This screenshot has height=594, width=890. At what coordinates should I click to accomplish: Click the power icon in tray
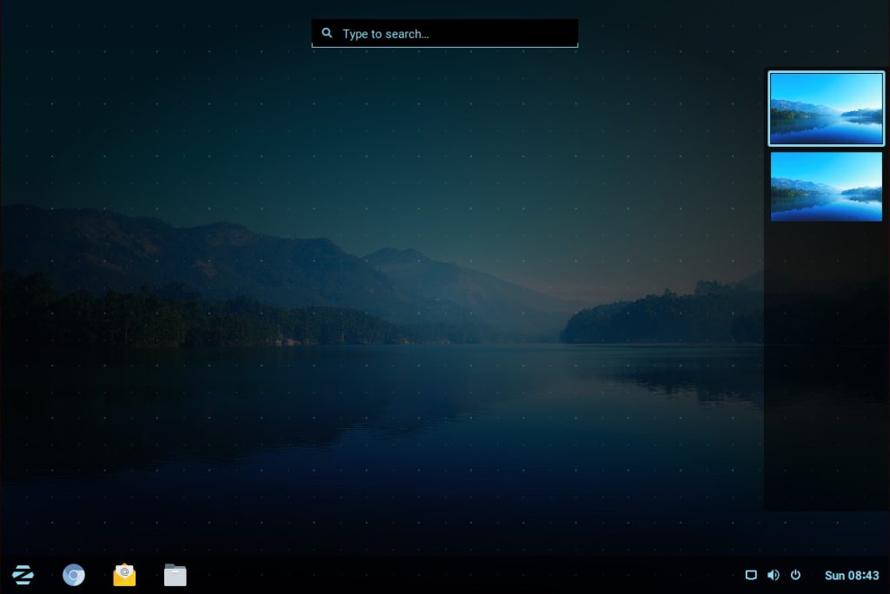[x=795, y=575]
